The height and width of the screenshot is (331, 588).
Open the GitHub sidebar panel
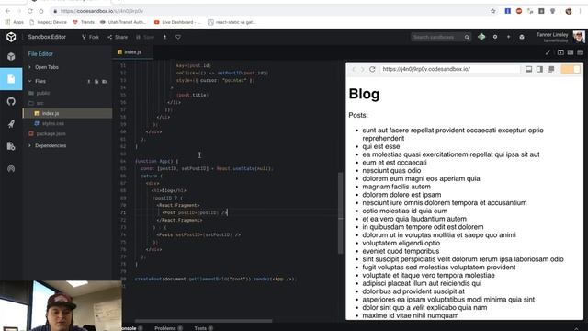point(11,101)
